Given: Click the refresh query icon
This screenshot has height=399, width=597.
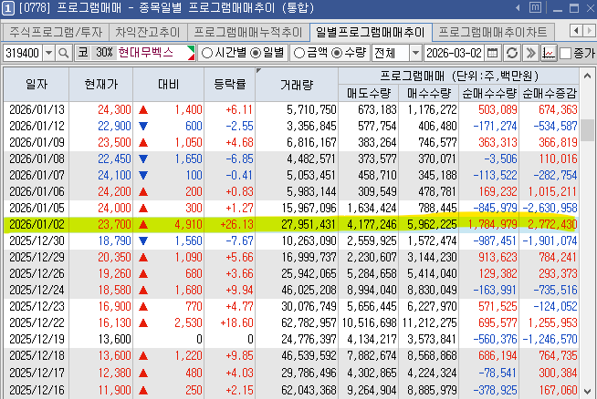Looking at the screenshot, I should 511,53.
